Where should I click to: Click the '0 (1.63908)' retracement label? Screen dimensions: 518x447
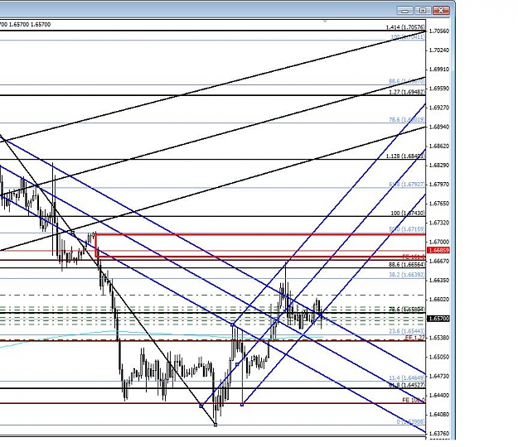[x=410, y=421]
